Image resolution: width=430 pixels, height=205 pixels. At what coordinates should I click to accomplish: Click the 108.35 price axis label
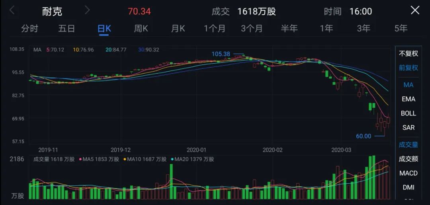coord(17,49)
